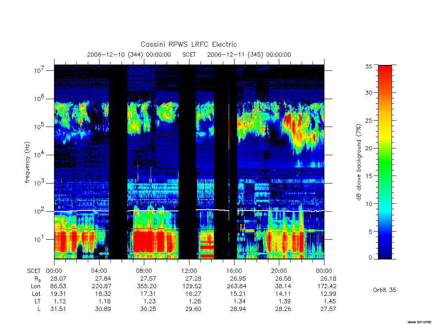
Task: Click the plot title 'Cassini RPWS LRFC Electric'
Action: [189, 44]
